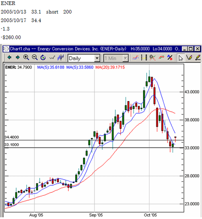Click the MA(5):35.6188 legend label

51,67
